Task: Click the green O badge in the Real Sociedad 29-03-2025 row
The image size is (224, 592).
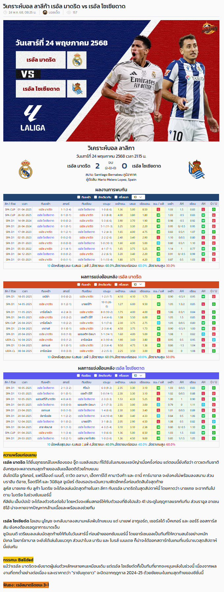Action: point(214,438)
